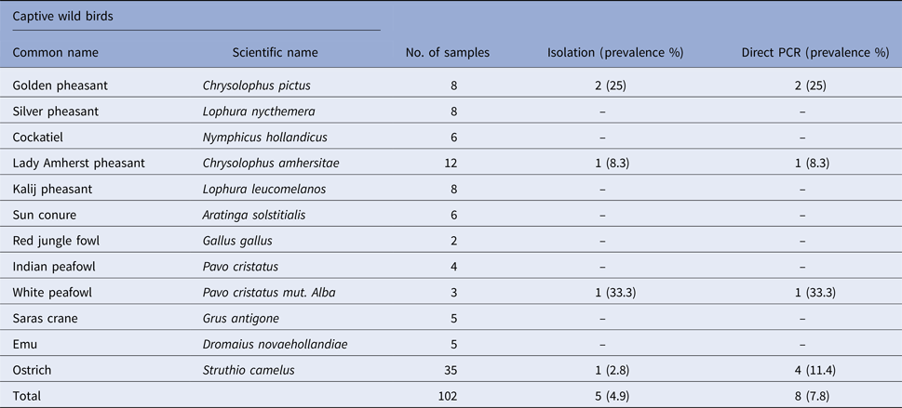Select the 'Common name' column header
This screenshot has width=902, height=408.
pyautogui.click(x=55, y=53)
